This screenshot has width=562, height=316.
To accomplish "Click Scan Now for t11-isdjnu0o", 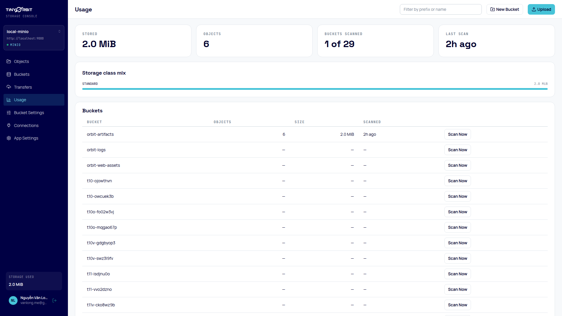I will [x=458, y=274].
